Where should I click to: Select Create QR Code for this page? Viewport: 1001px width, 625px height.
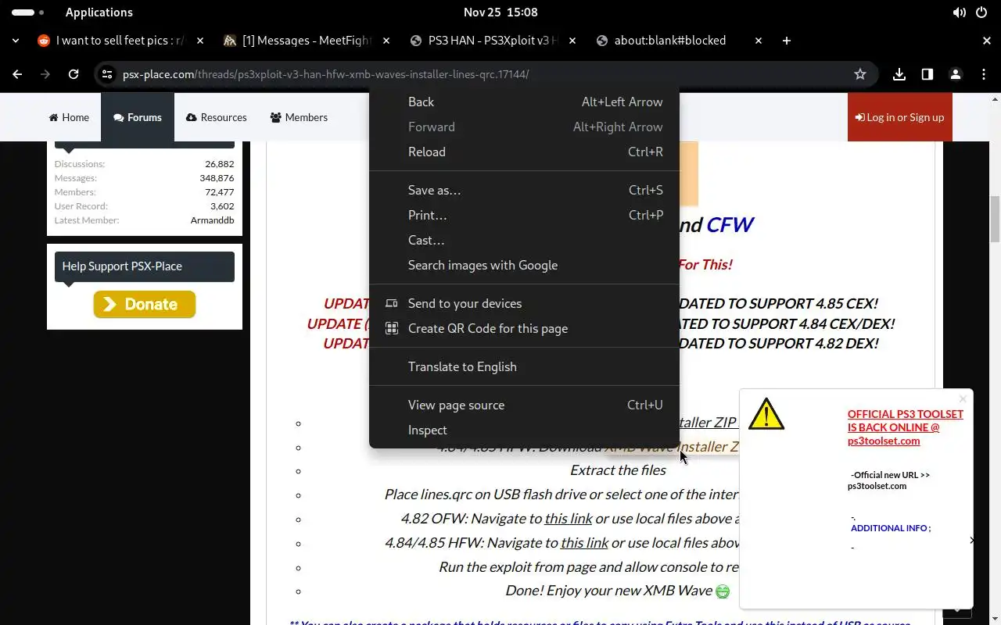pos(524,328)
